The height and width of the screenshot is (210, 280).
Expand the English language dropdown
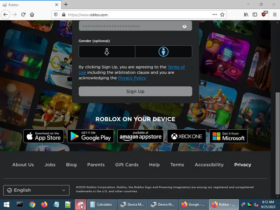(x=36, y=190)
